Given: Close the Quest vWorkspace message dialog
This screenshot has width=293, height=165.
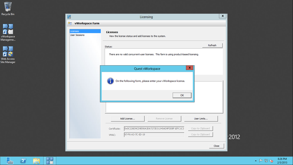Looking at the screenshot, I should click(189, 68).
